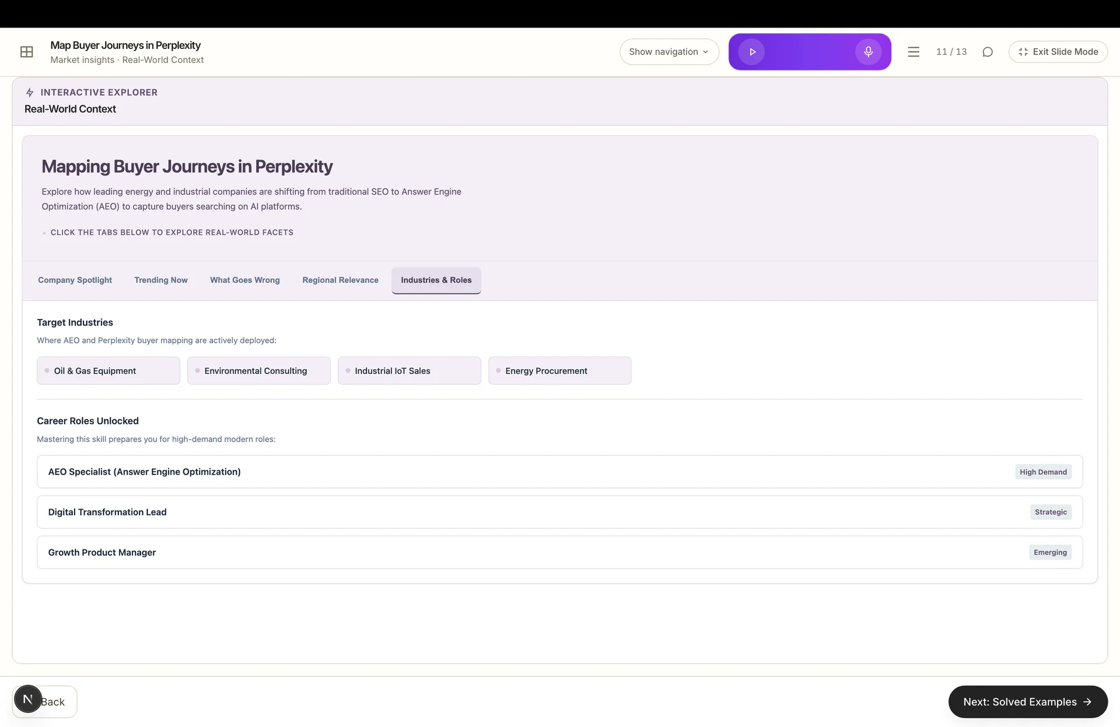This screenshot has width=1120, height=727.
Task: Click the Emerging badge
Action: 1050,552
